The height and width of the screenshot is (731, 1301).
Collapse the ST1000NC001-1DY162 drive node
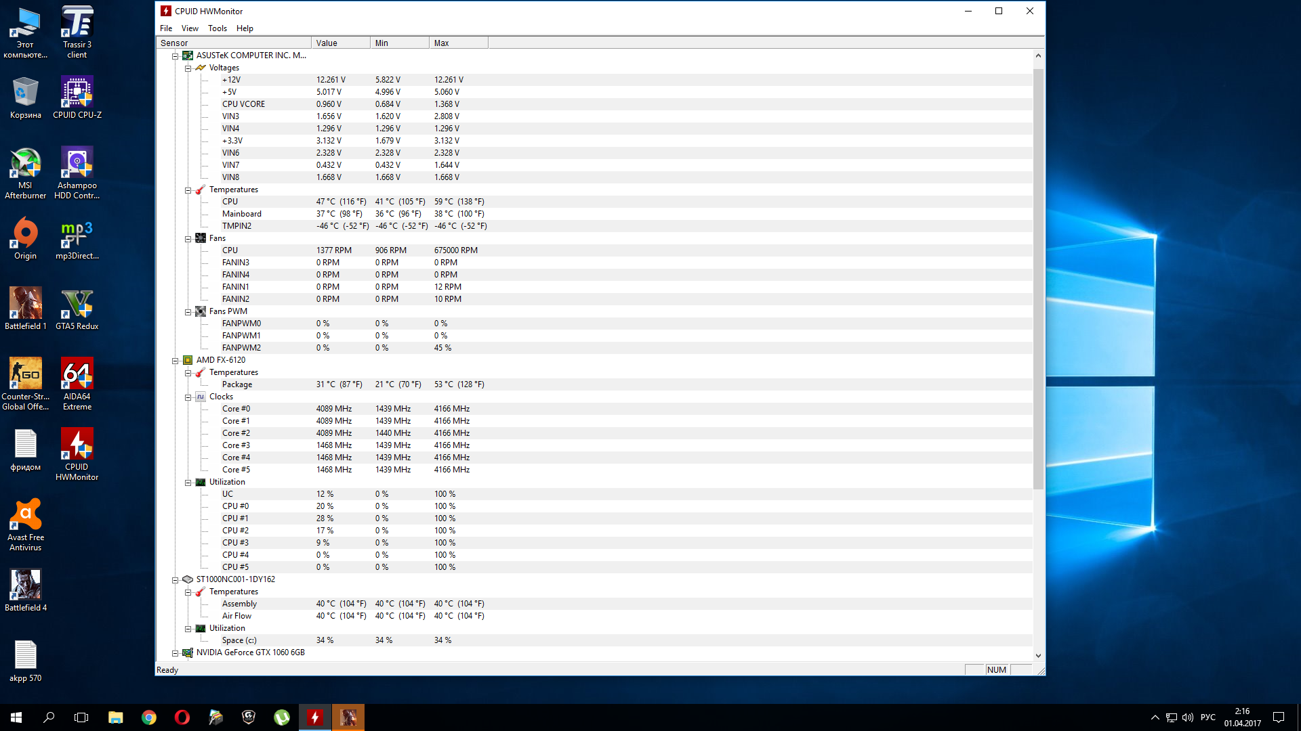(175, 580)
